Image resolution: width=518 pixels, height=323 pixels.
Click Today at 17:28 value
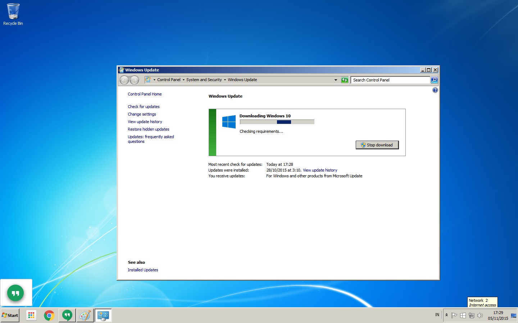[280, 164]
